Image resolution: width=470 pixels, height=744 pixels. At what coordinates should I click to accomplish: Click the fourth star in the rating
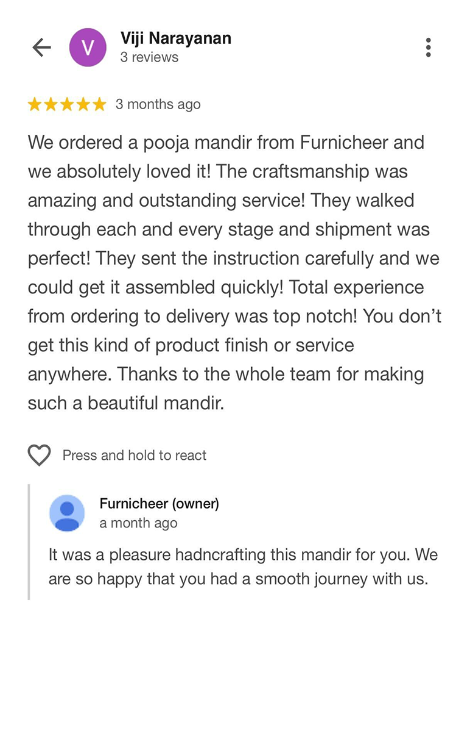click(x=83, y=105)
